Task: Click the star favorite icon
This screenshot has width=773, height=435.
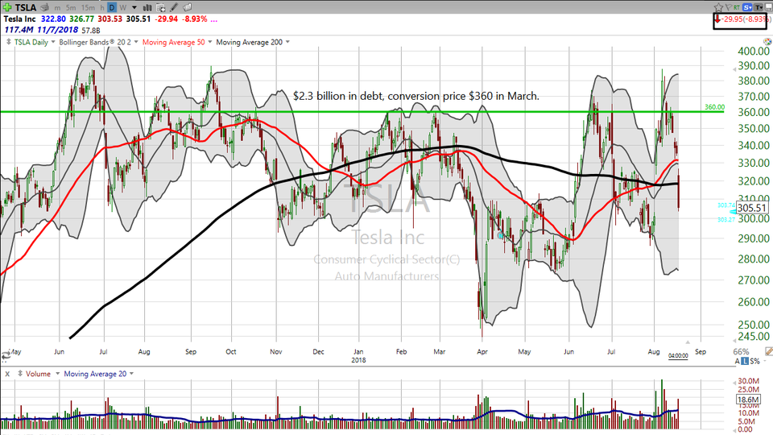Action: (x=718, y=6)
